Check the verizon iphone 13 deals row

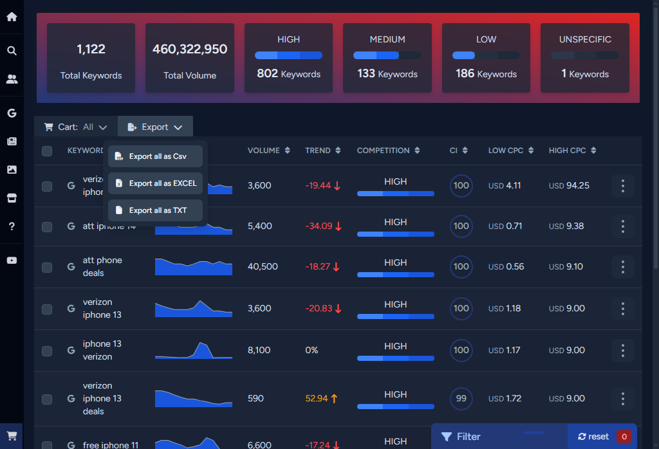(47, 399)
